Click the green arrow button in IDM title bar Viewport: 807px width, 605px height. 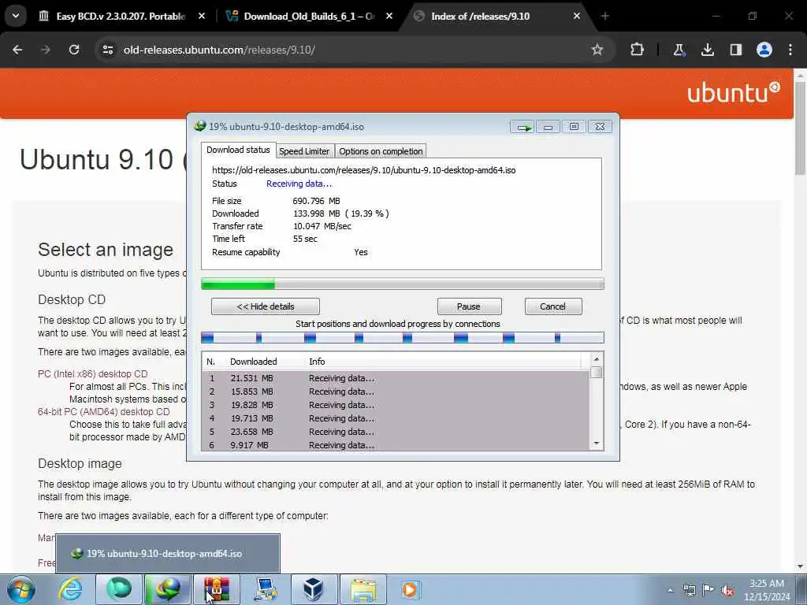point(523,127)
